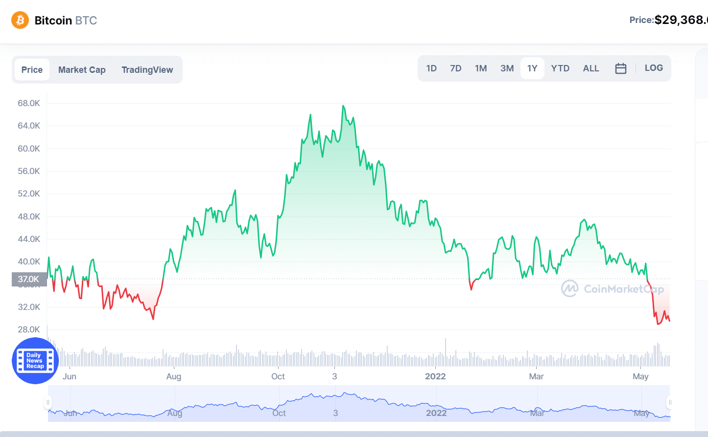
Task: Select the 1D time range
Action: coord(431,68)
